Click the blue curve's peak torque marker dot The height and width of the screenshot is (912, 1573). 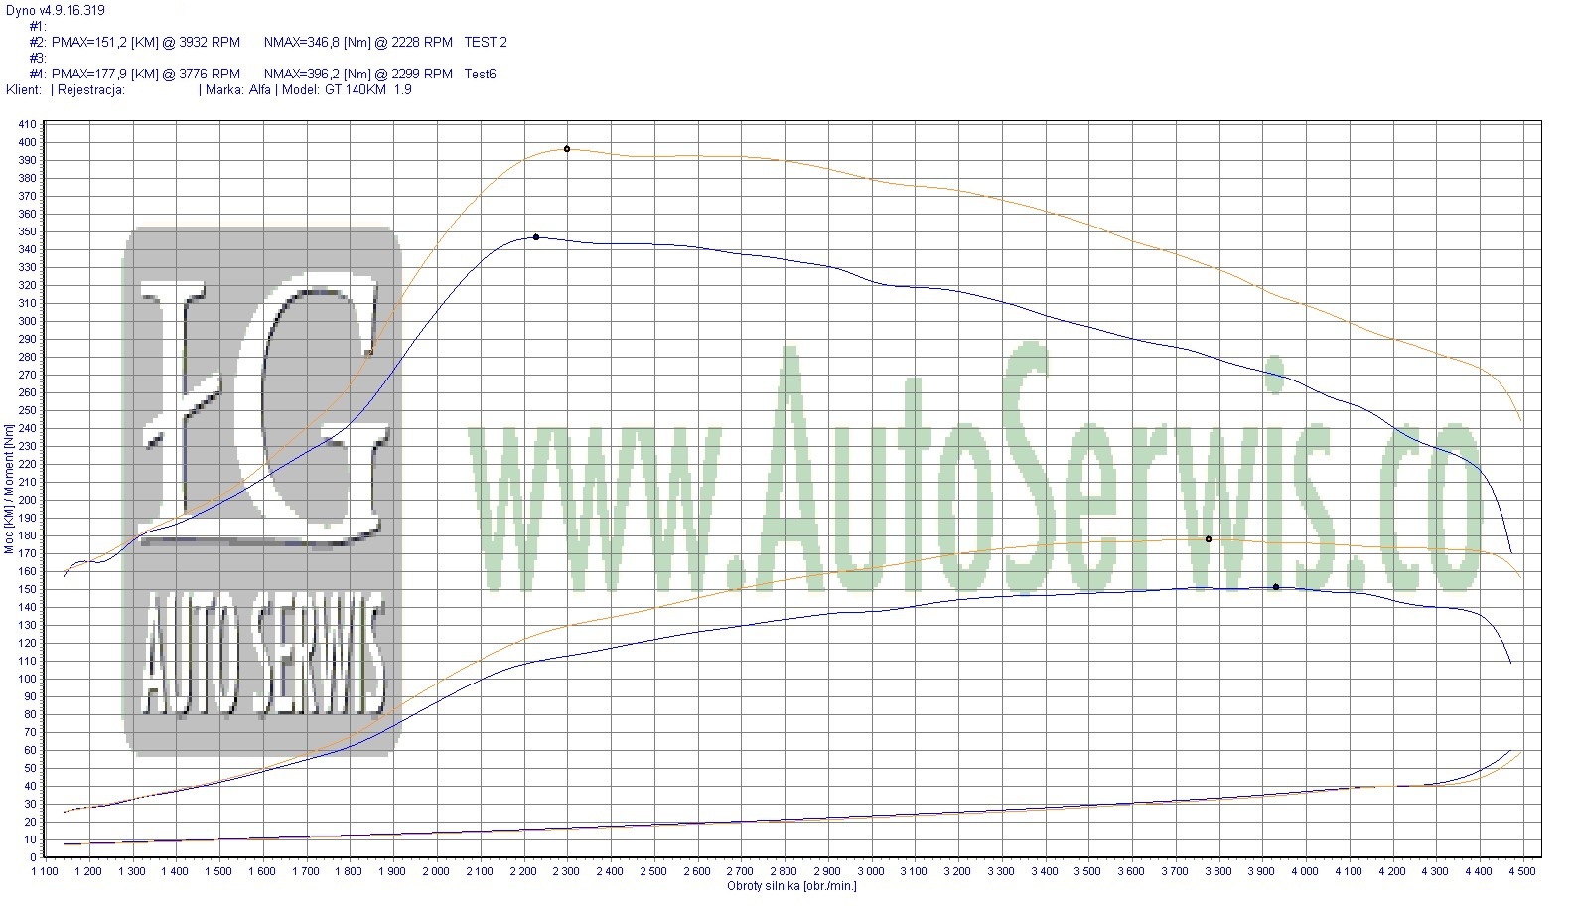(536, 237)
